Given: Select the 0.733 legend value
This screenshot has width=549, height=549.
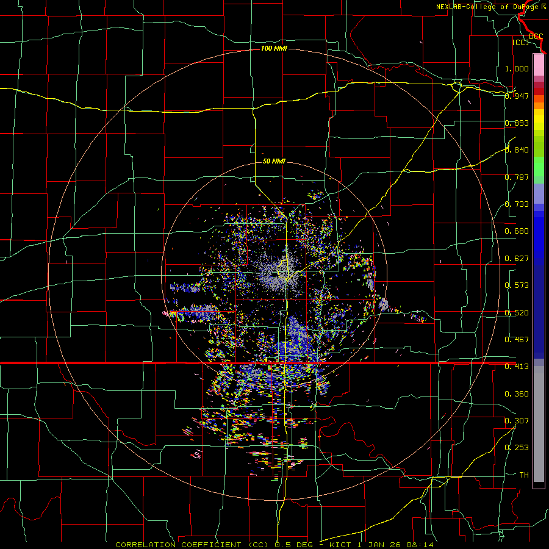Looking at the screenshot, I should 517,204.
